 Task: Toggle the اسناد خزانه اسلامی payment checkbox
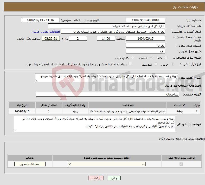pos(130,64)
